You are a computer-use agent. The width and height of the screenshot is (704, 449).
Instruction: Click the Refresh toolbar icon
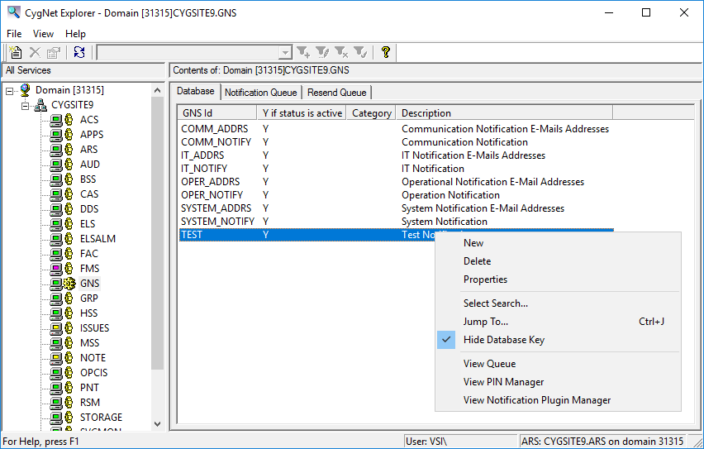point(79,52)
